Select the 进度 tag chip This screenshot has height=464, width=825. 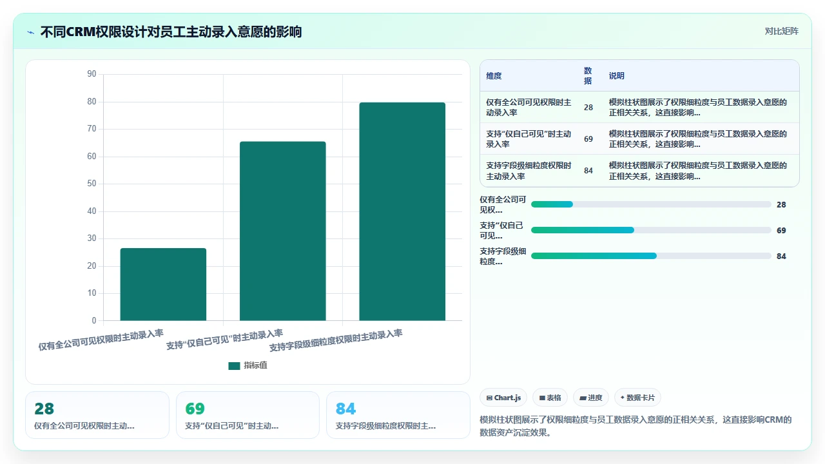click(x=591, y=398)
